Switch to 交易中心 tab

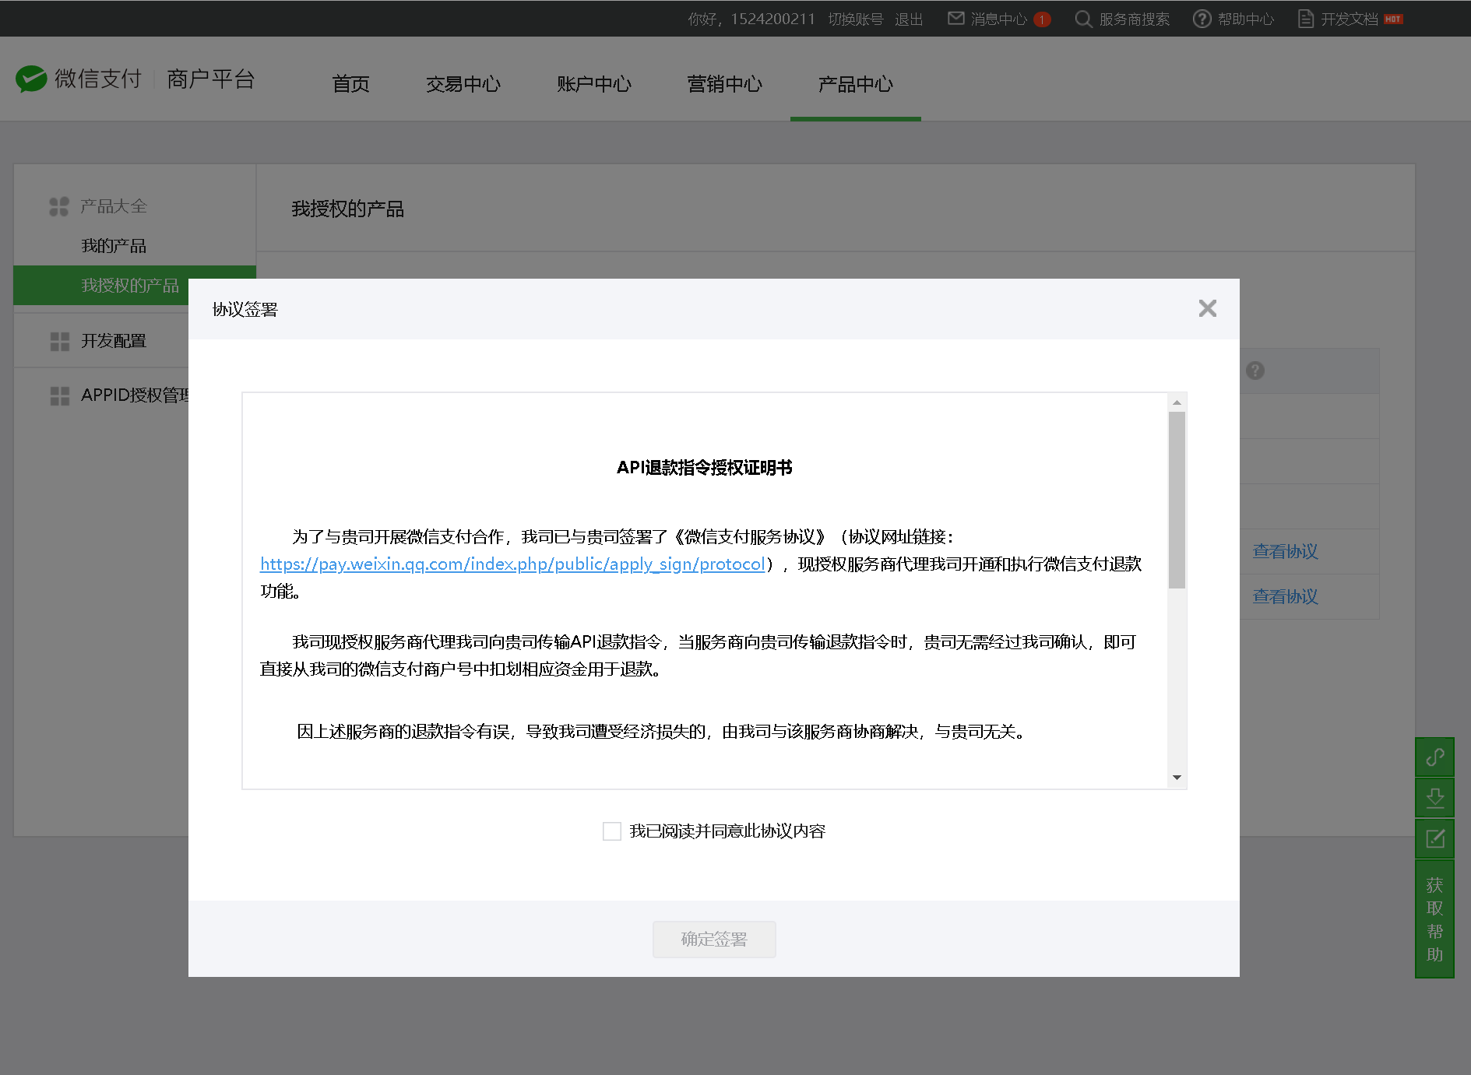[x=463, y=84]
